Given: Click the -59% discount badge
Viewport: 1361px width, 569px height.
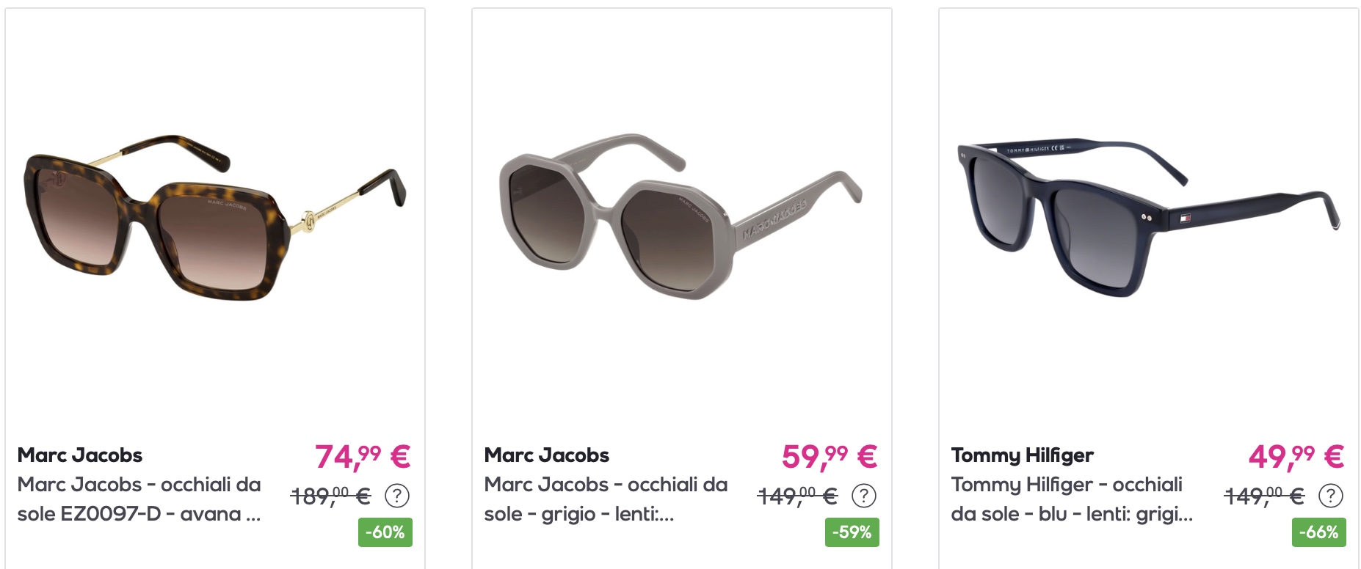Looking at the screenshot, I should point(852,532).
